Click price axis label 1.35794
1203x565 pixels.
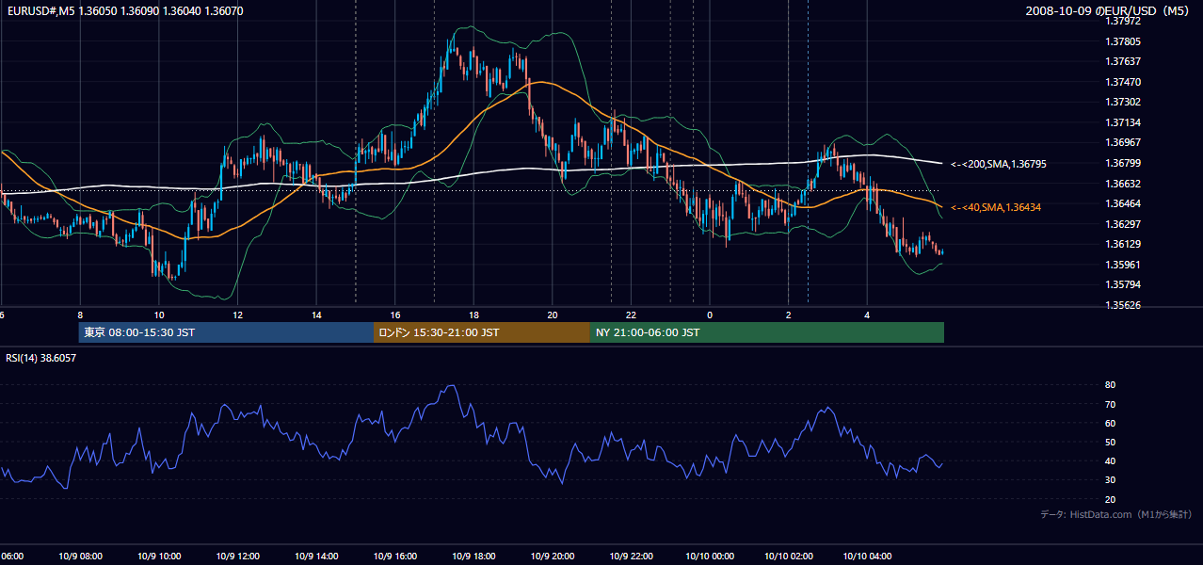[1123, 284]
